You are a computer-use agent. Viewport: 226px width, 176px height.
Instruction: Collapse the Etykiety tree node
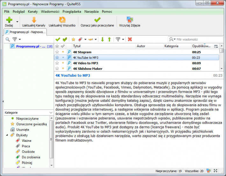pos(7,135)
